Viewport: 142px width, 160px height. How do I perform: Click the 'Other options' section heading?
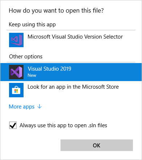(26, 57)
